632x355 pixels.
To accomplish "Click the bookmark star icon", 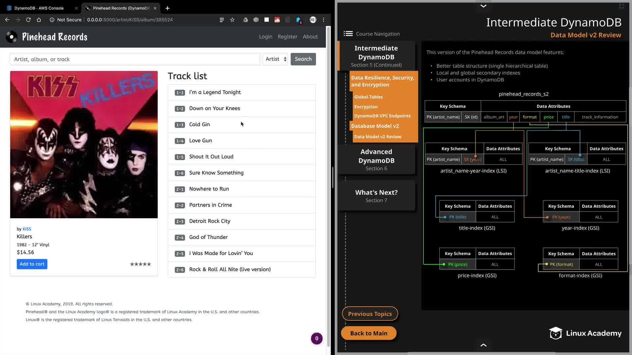I will (x=232, y=20).
